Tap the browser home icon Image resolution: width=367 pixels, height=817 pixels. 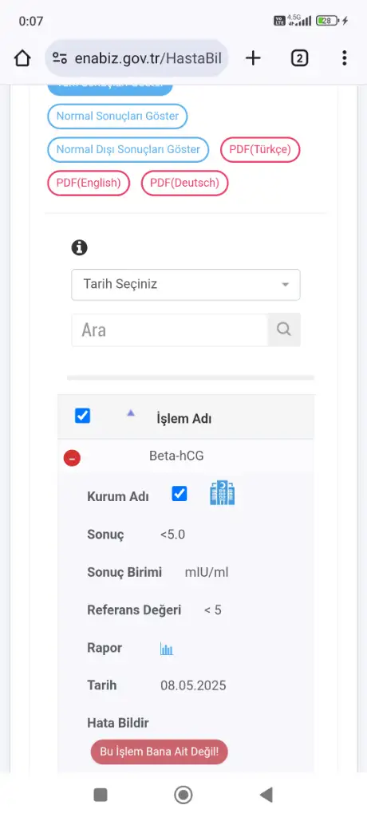pos(22,57)
